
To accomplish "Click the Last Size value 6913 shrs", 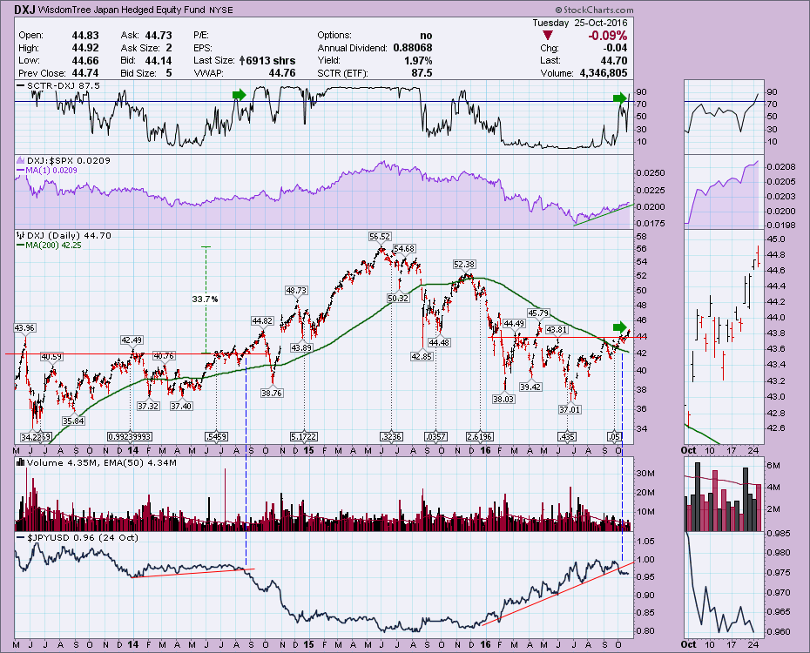I will [271, 60].
